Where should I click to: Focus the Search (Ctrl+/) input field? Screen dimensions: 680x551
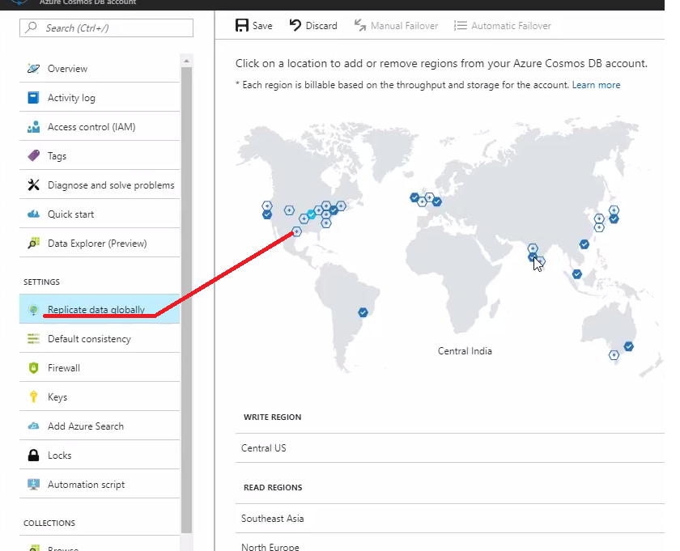pos(106,28)
